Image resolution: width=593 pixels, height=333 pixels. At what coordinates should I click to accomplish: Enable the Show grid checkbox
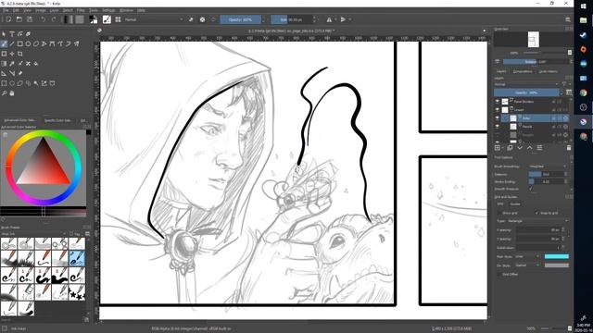coord(499,213)
